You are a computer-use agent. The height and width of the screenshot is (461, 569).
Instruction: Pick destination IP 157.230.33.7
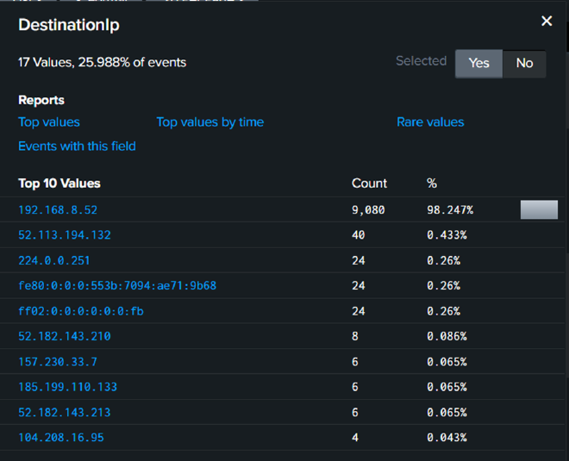pos(58,362)
